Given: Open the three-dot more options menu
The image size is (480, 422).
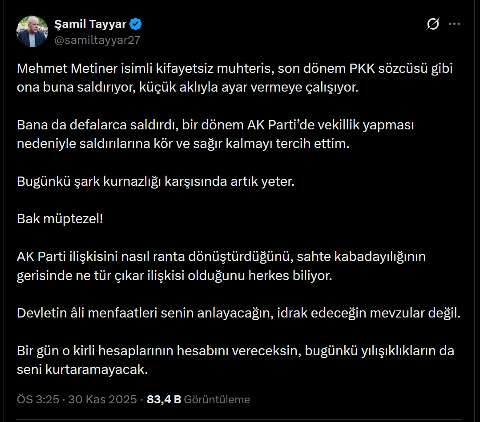Looking at the screenshot, I should coord(454,24).
